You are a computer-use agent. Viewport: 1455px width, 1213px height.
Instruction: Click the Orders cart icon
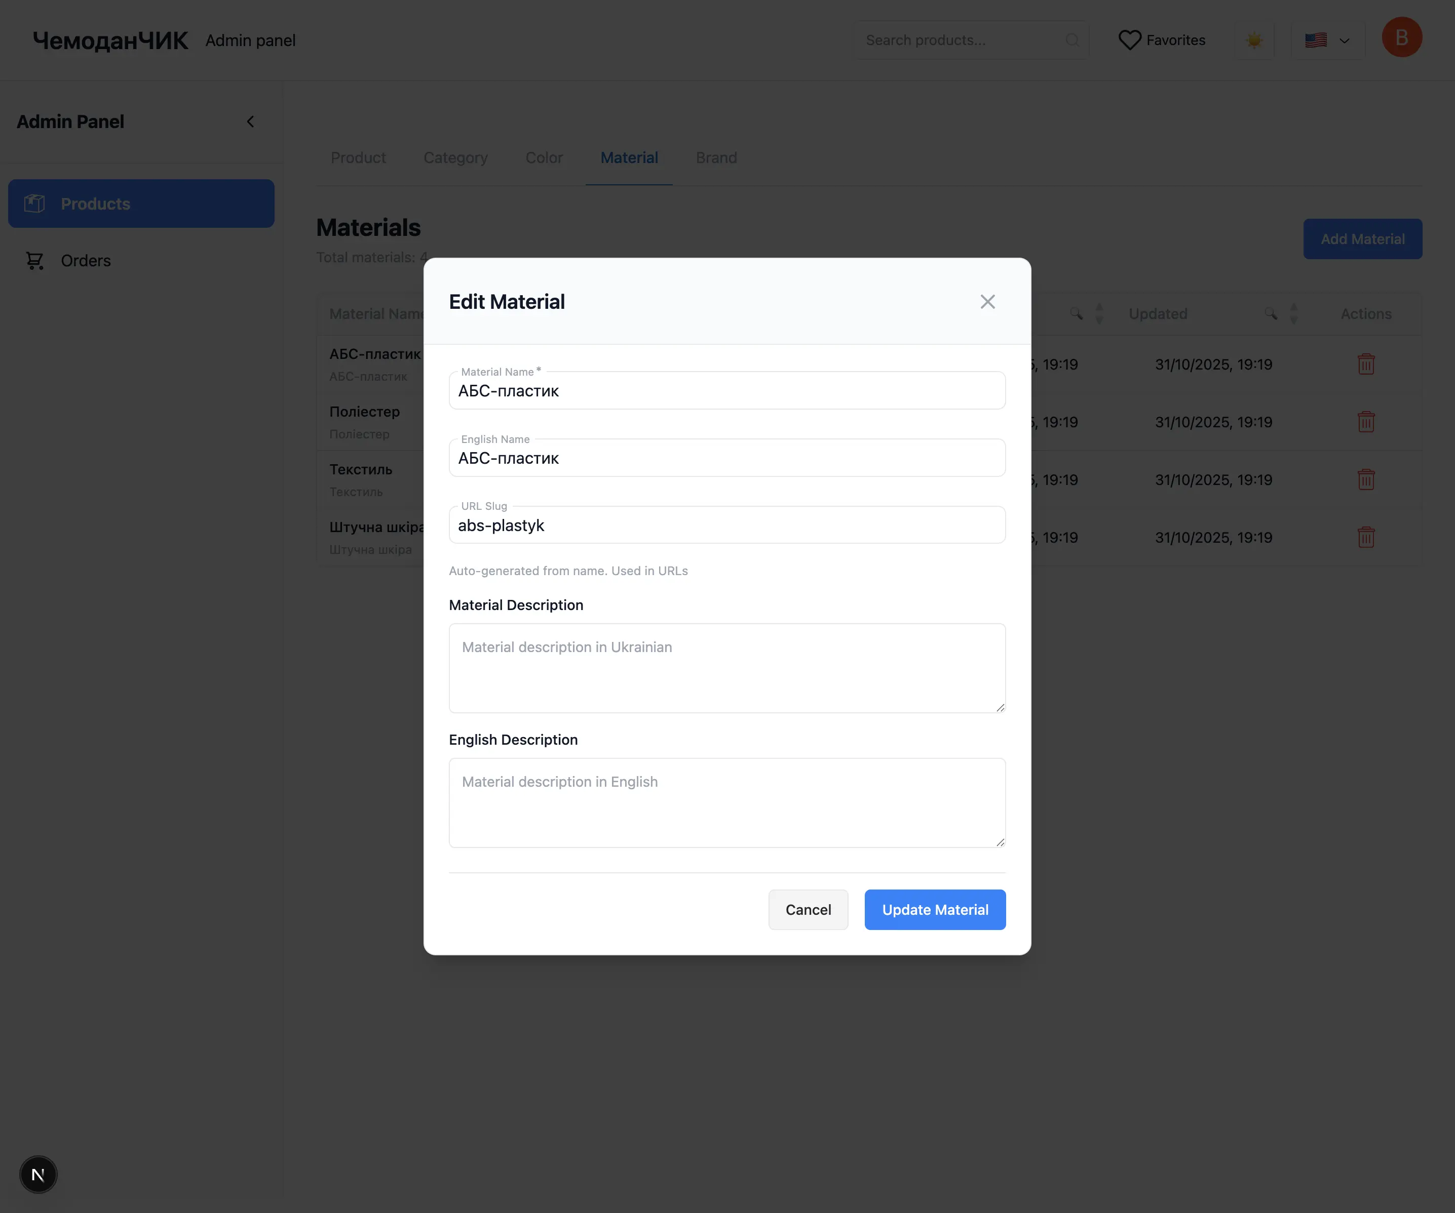point(34,261)
